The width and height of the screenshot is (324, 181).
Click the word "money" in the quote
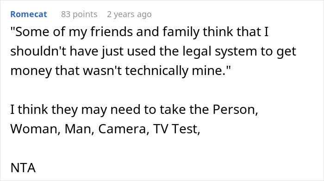tap(31, 71)
